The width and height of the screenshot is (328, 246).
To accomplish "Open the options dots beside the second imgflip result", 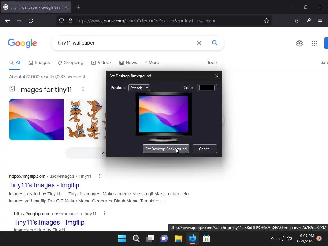I will (x=105, y=213).
